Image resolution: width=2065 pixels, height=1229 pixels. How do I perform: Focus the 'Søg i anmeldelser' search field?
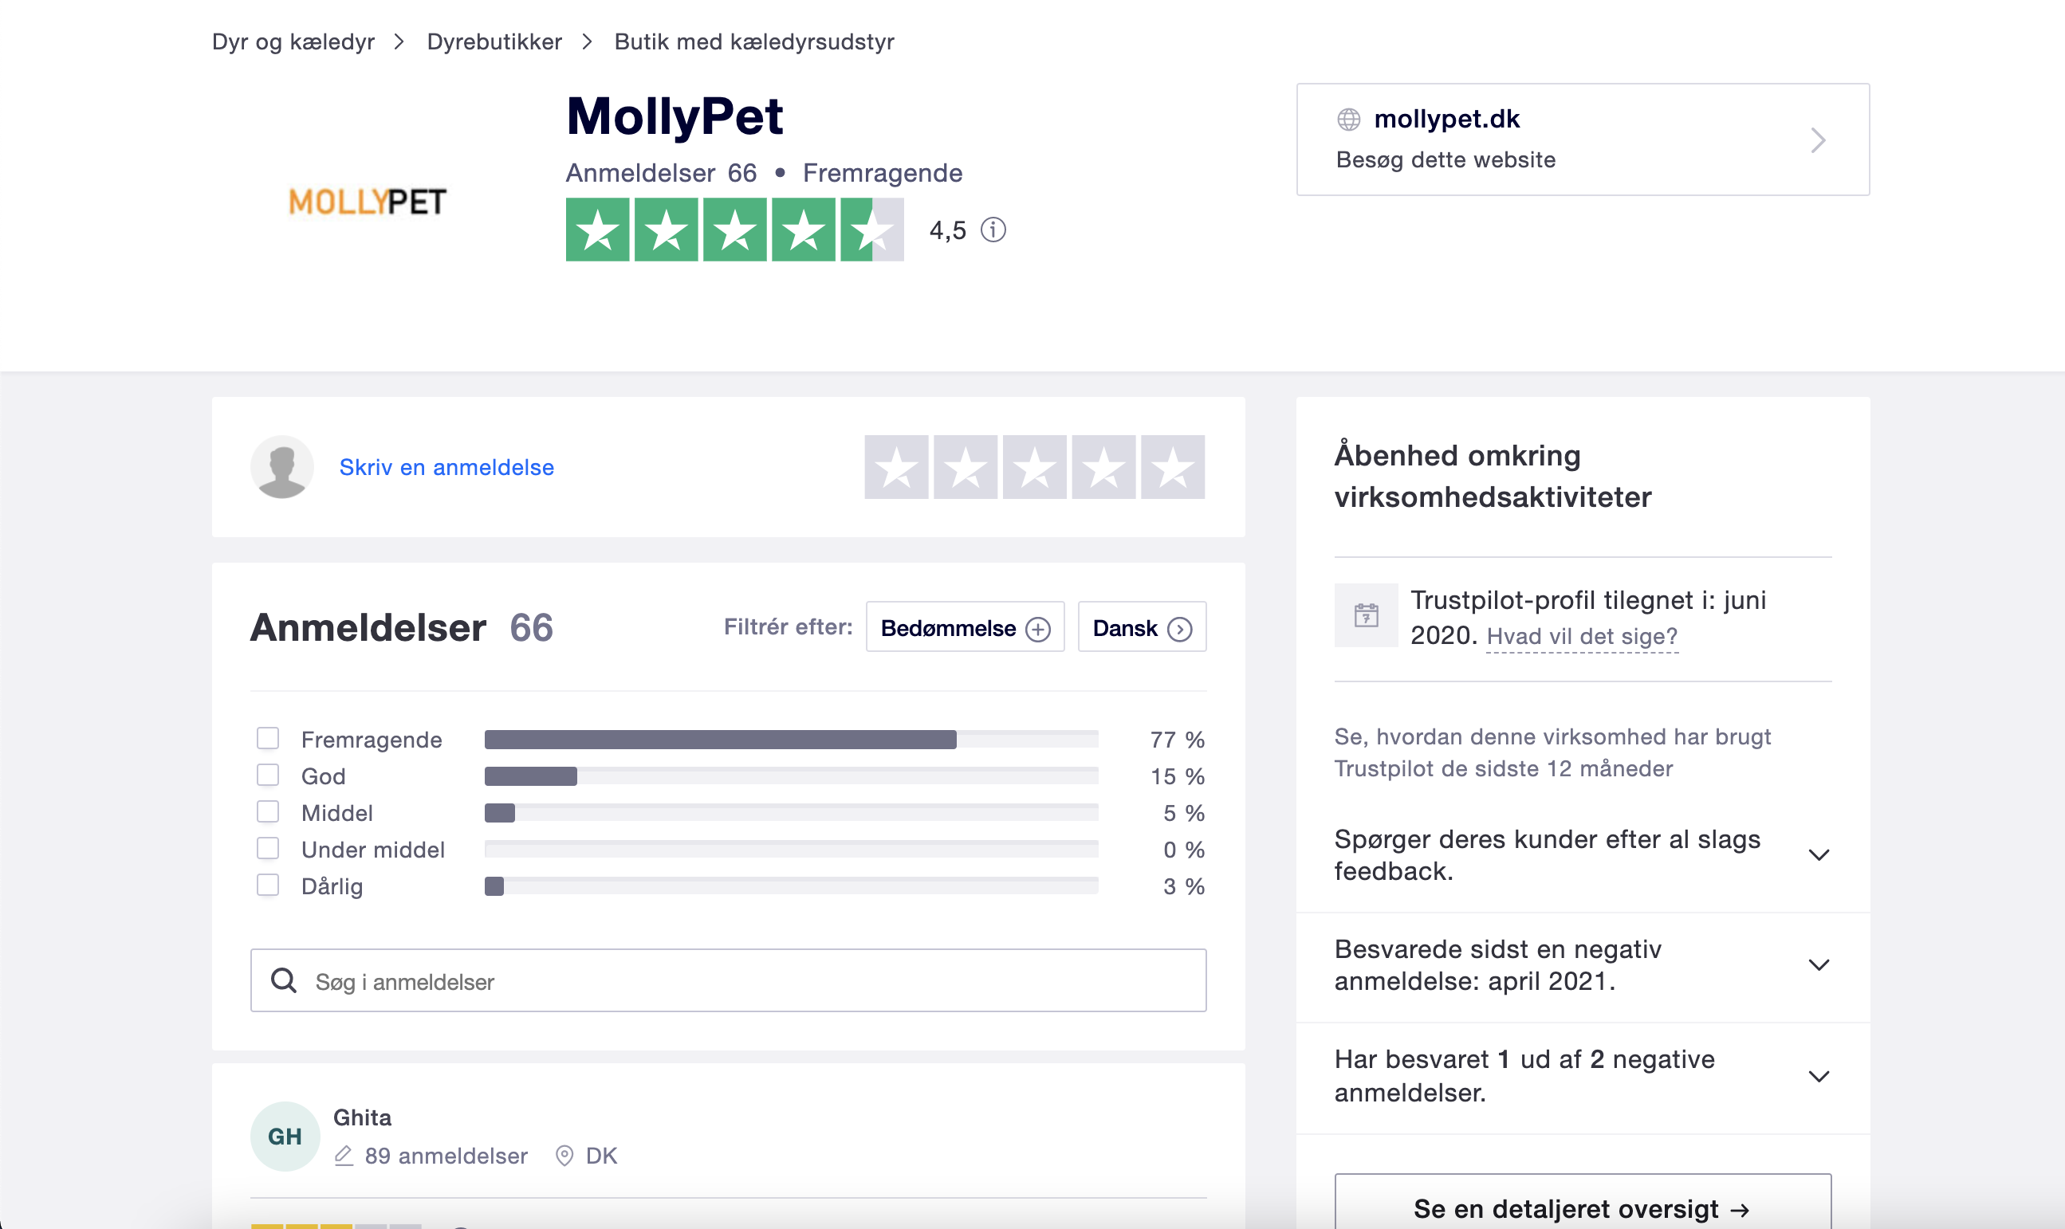click(x=745, y=980)
